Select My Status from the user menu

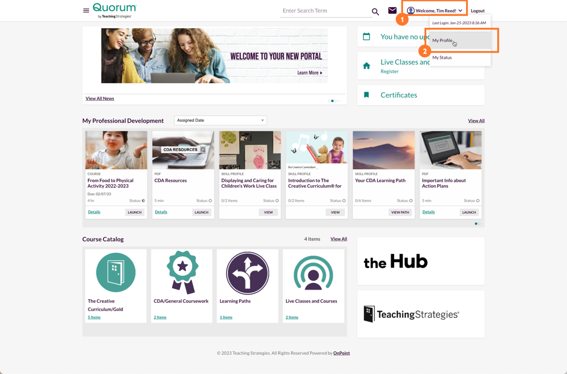coord(442,58)
